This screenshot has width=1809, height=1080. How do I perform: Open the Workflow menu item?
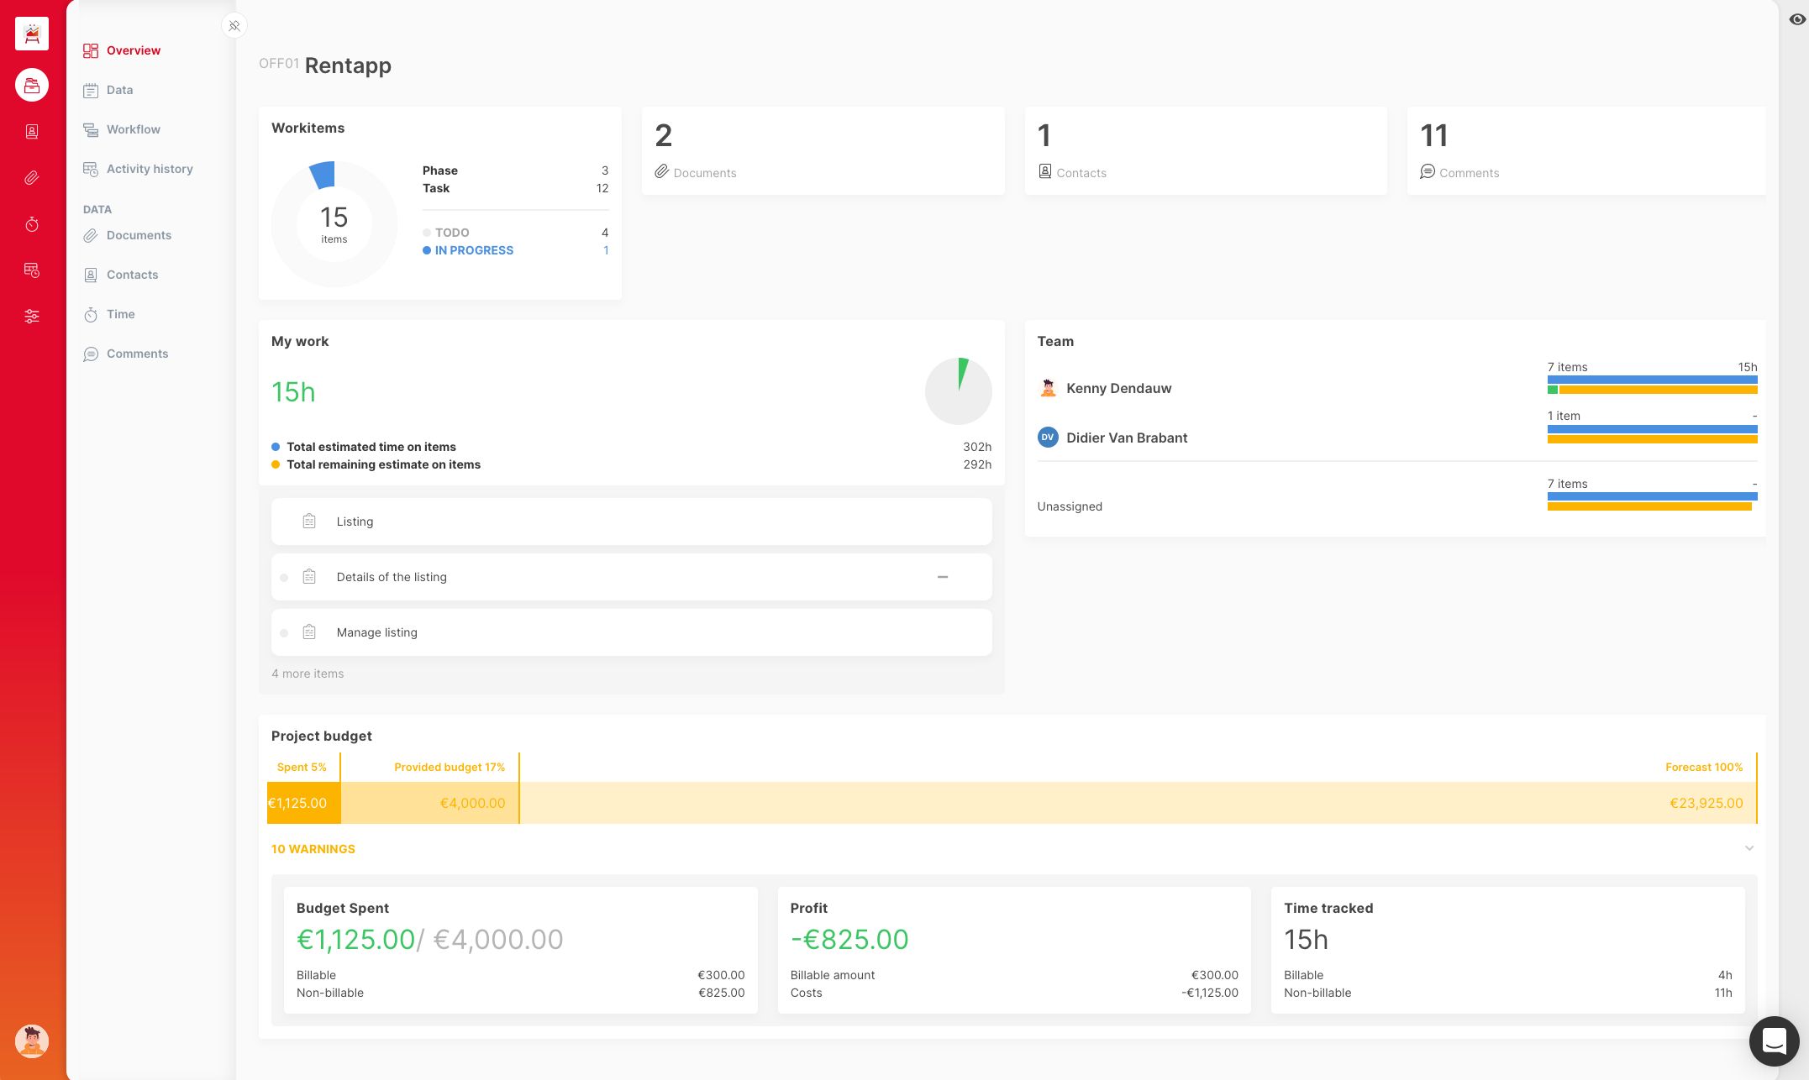point(133,129)
